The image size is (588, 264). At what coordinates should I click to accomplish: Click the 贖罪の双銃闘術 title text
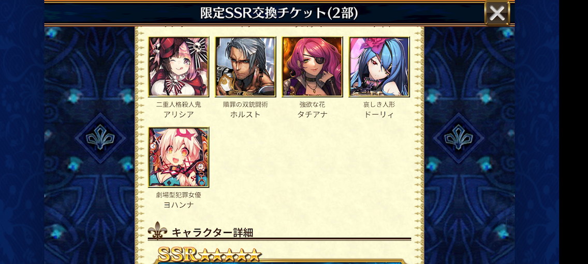pyautogui.click(x=245, y=104)
